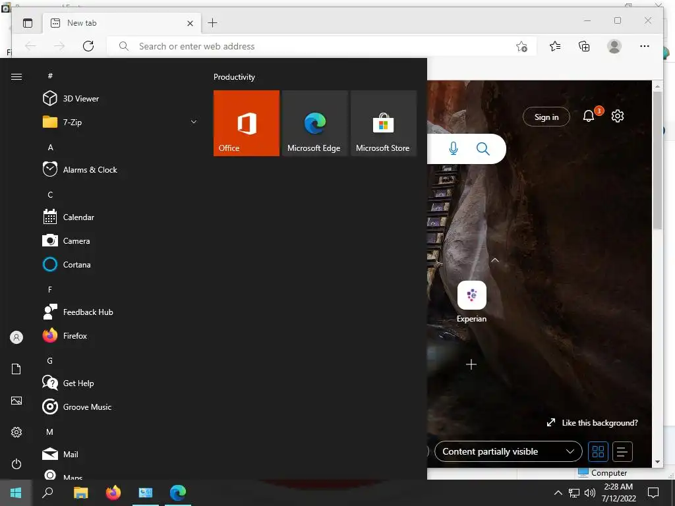Open 3D Viewer from the app list

[x=121, y=99]
